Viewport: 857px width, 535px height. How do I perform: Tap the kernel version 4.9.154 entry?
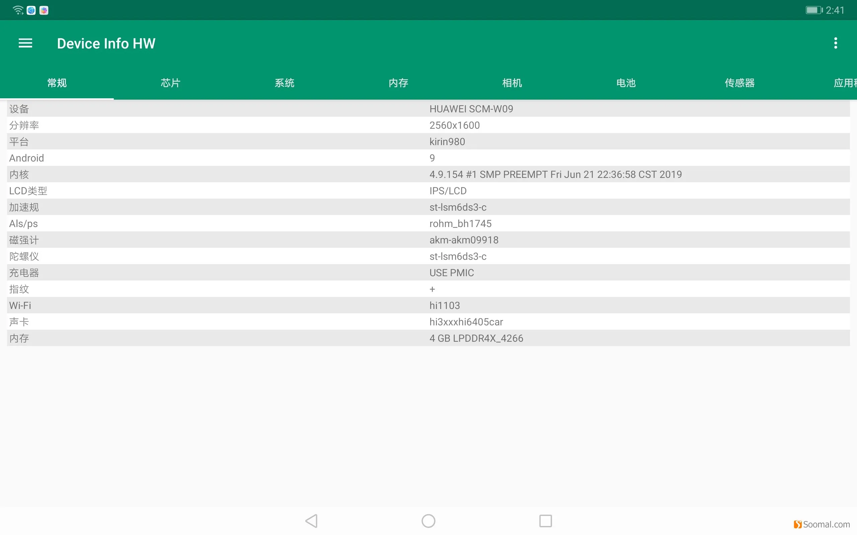tap(555, 175)
